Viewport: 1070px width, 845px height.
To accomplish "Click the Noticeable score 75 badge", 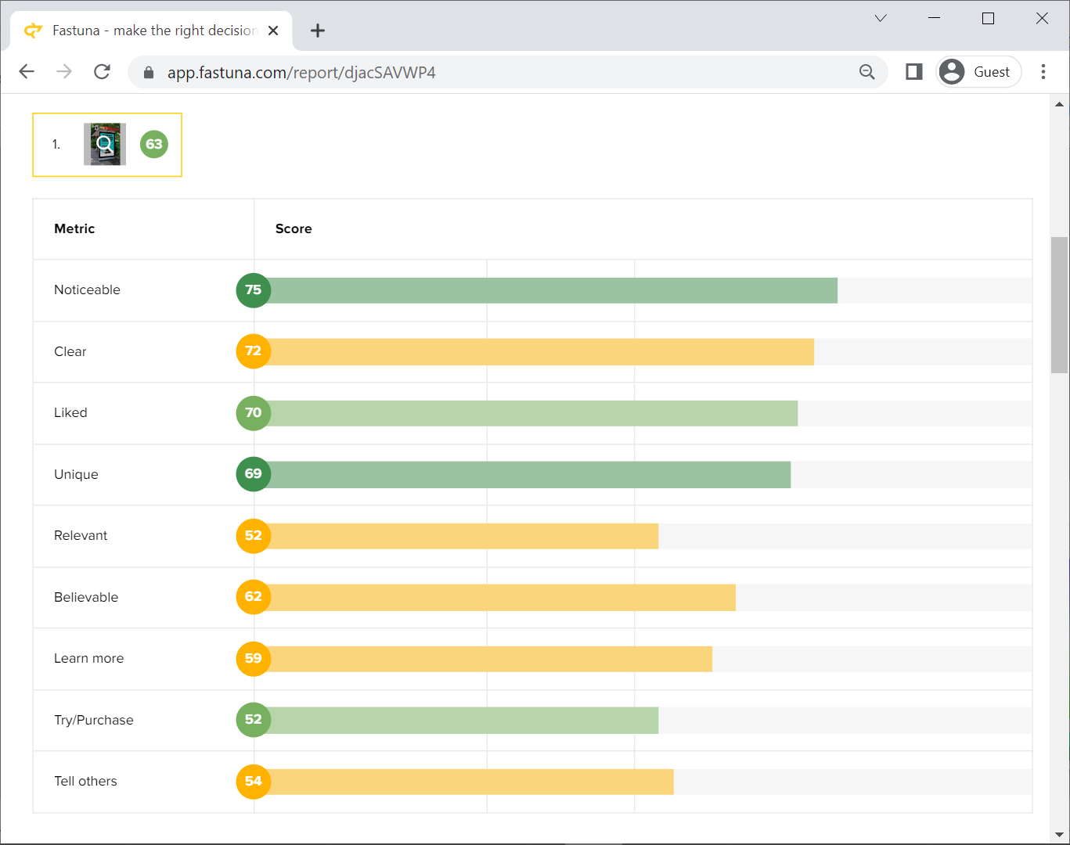I will coord(253,290).
